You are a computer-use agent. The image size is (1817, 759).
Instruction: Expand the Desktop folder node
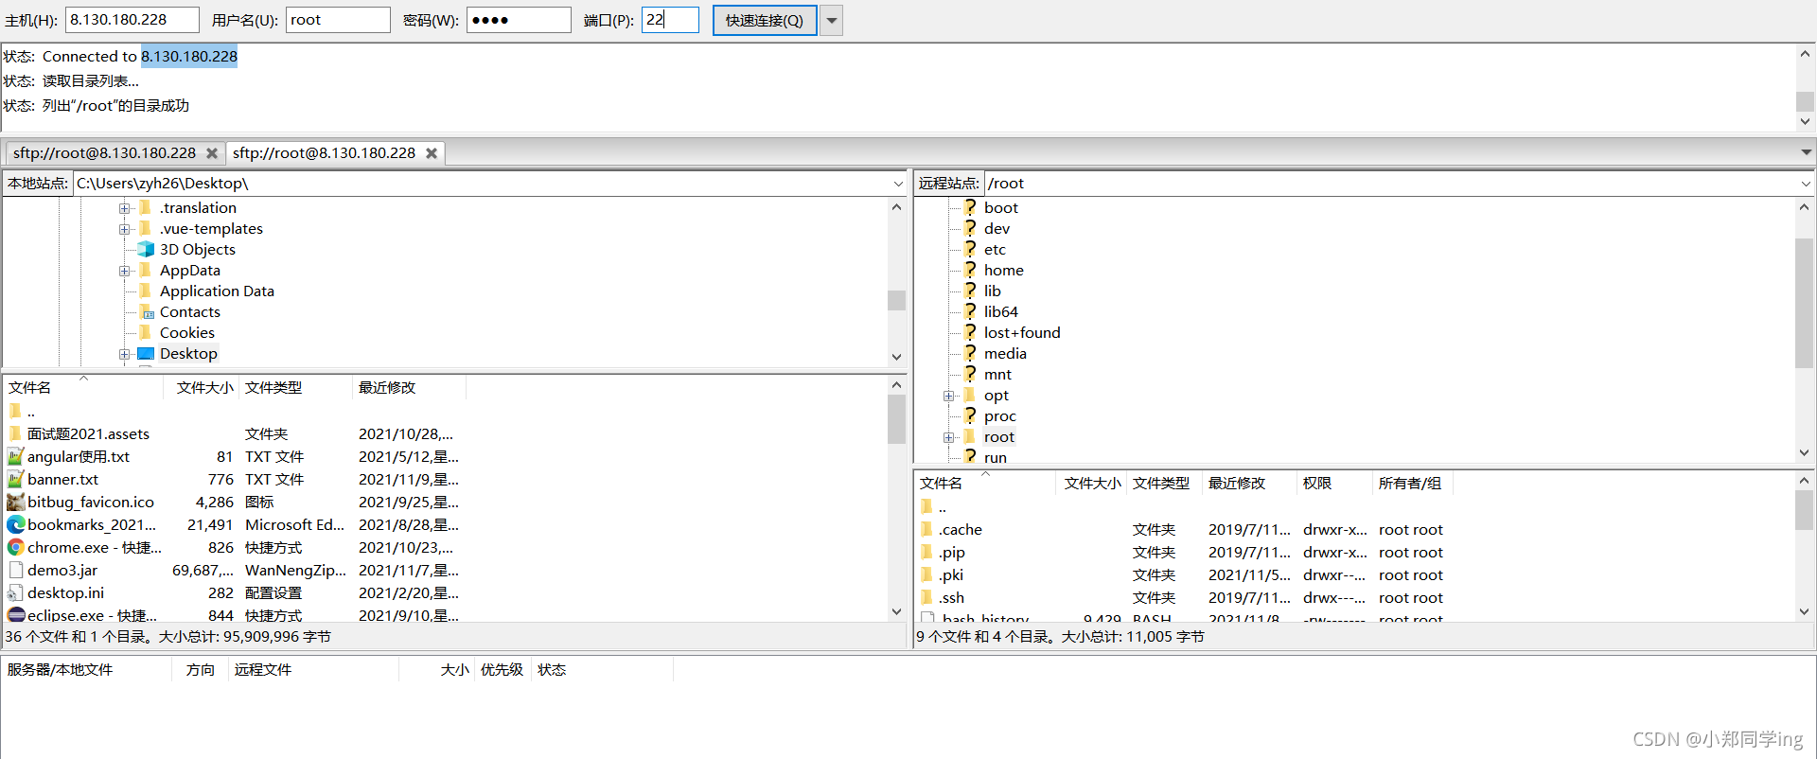click(124, 354)
